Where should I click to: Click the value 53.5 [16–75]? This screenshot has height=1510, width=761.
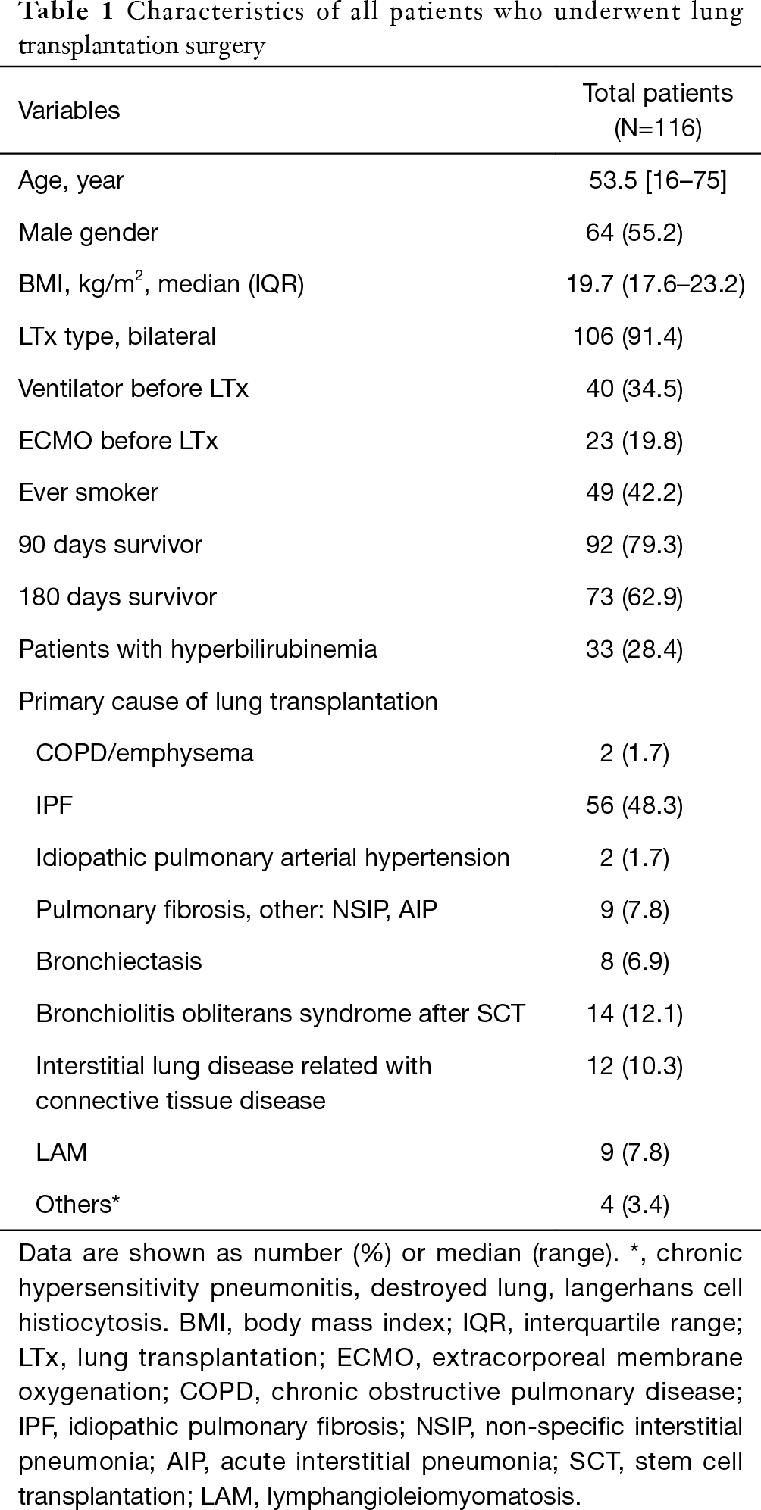tap(657, 180)
